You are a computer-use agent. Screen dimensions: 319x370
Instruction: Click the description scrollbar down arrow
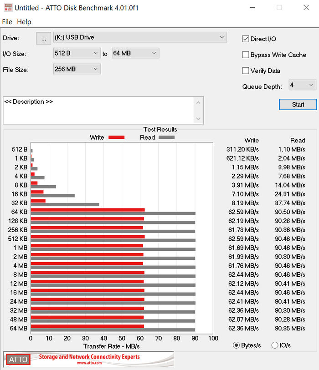coord(198,119)
